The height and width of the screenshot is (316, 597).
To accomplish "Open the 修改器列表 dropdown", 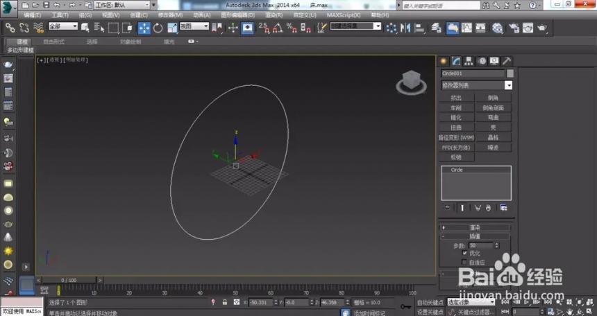I will pos(476,85).
